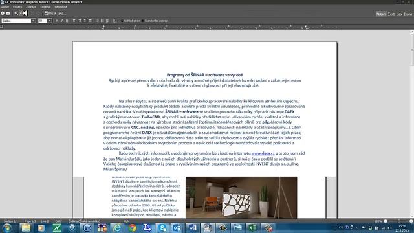Open Skype from taskbar
The width and height of the screenshot is (414, 233).
coord(162,228)
